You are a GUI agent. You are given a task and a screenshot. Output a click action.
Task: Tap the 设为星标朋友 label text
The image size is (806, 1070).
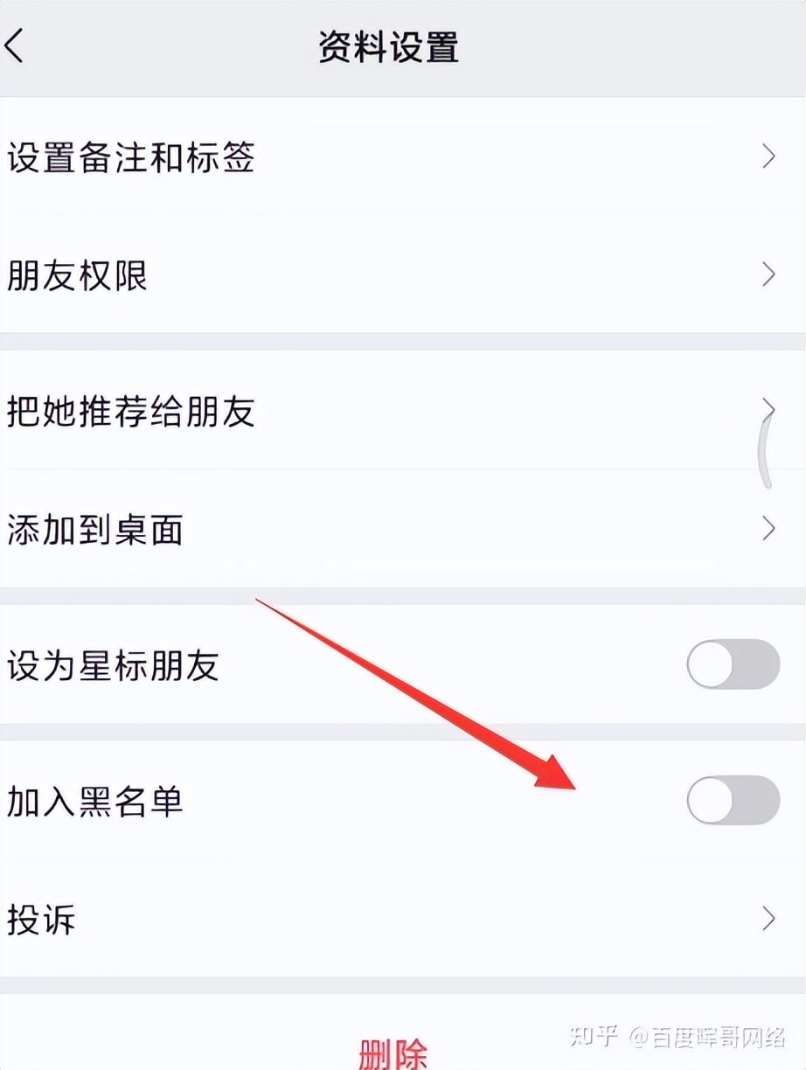113,666
